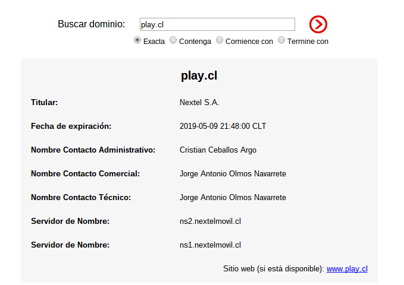Click the play.cl heading title
This screenshot has height=285, width=404.
point(199,75)
